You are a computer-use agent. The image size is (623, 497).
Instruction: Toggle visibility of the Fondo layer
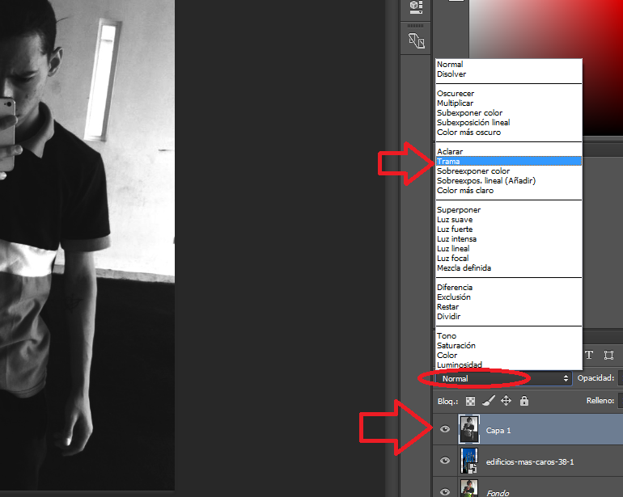[x=445, y=492]
